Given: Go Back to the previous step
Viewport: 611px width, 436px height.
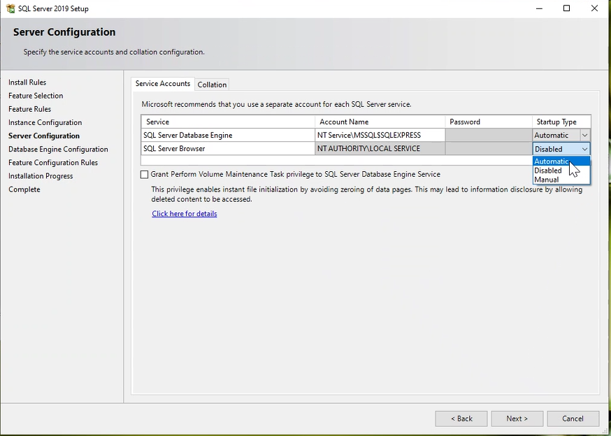Looking at the screenshot, I should pyautogui.click(x=461, y=419).
